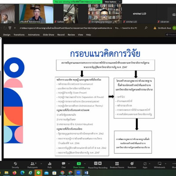Open the LINE app in taskbar
The image size is (176, 176).
tap(38, 173)
